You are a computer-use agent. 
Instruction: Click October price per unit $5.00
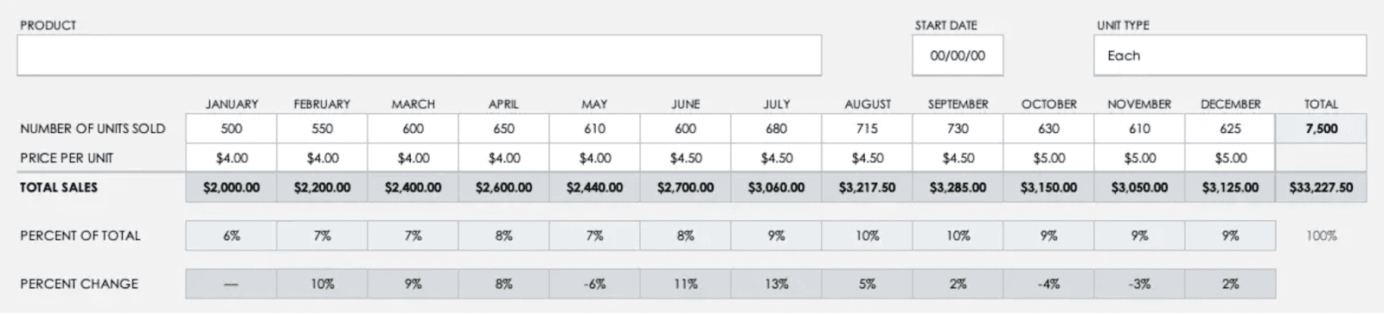click(x=1048, y=158)
